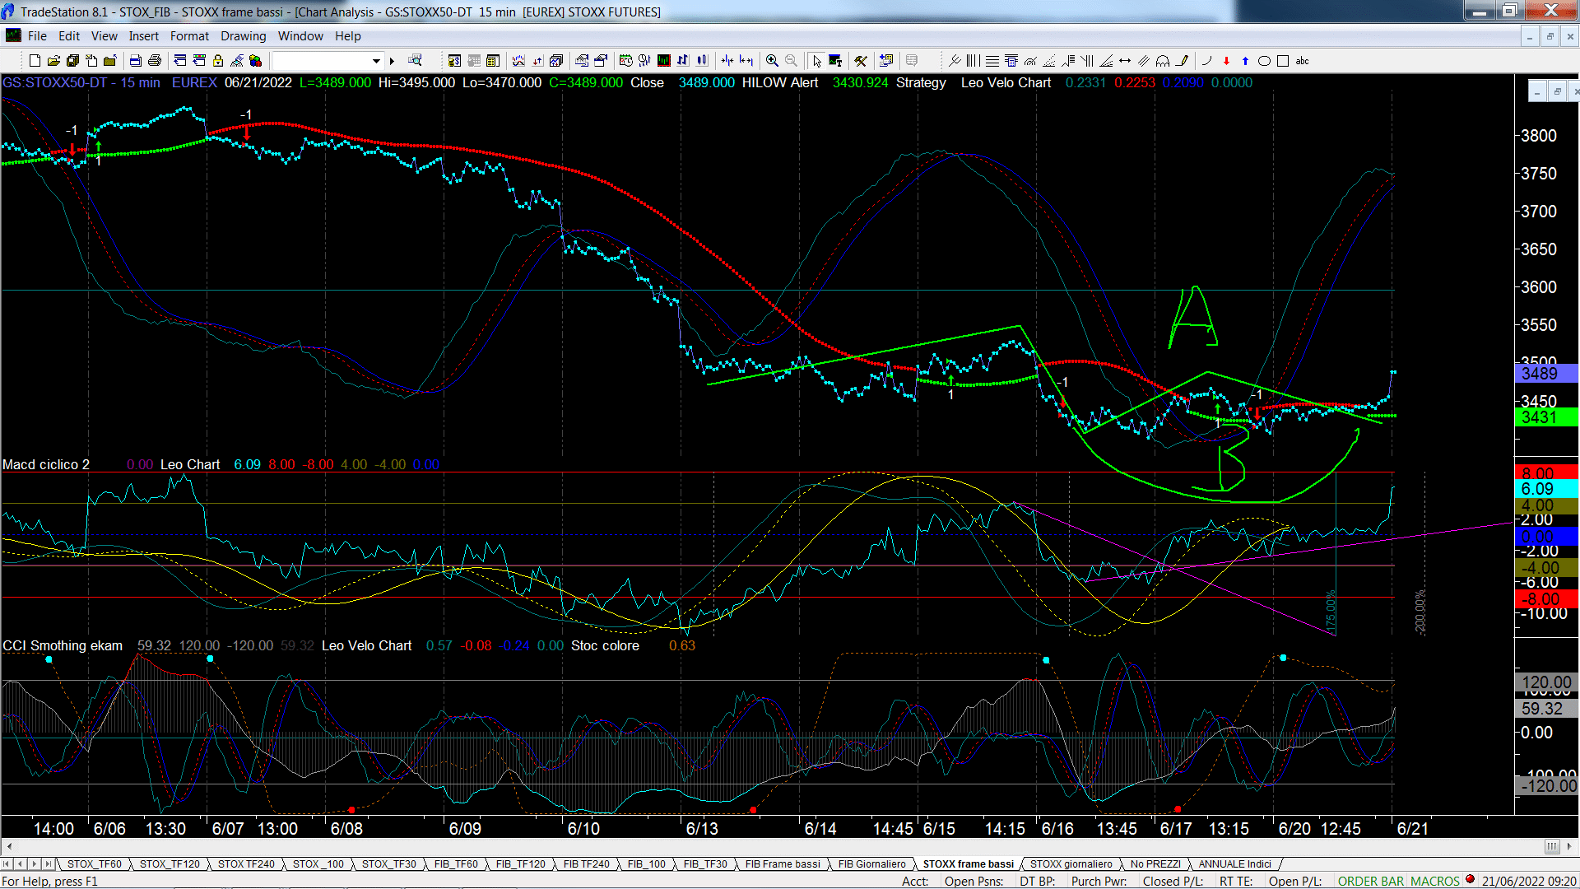Screen dimensions: 1580x889
Task: Open the File menu
Action: 37,36
